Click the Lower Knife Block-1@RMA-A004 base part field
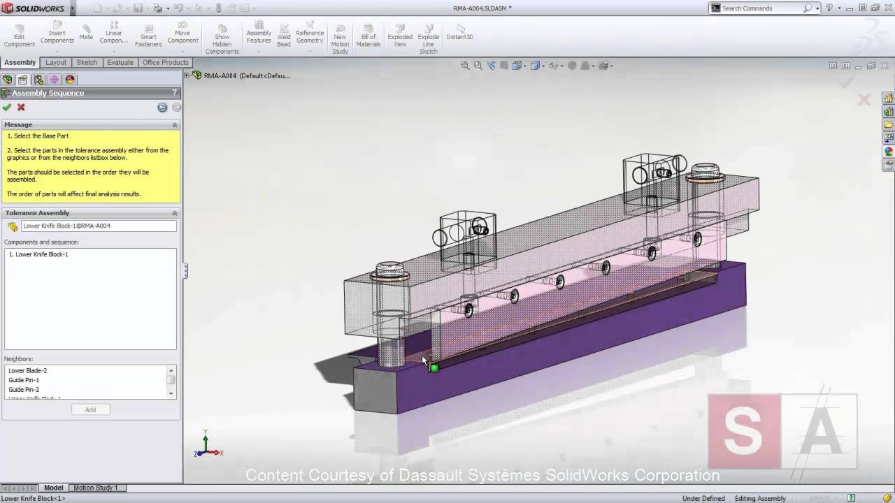895x503 pixels. point(99,226)
